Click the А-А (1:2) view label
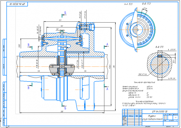 click(128, 4)
